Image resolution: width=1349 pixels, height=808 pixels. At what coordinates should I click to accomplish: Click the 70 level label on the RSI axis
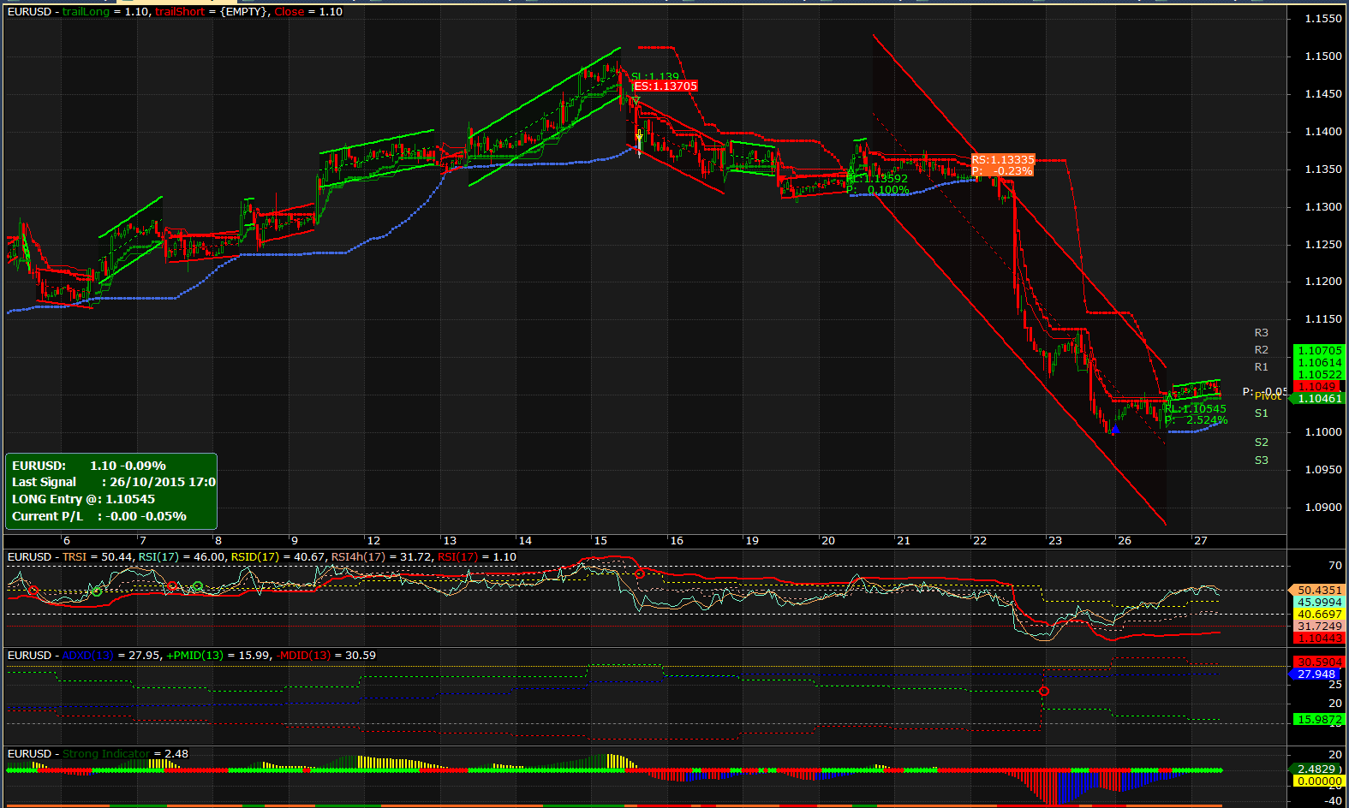[1335, 566]
